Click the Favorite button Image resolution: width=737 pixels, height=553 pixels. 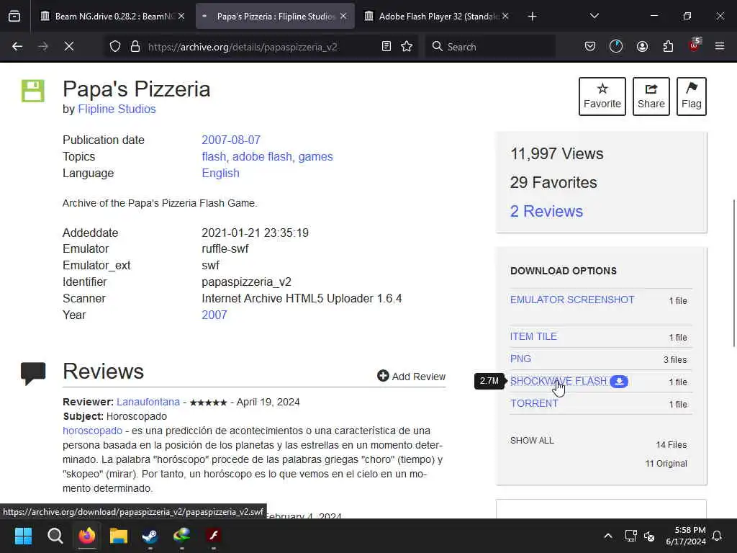pyautogui.click(x=602, y=96)
